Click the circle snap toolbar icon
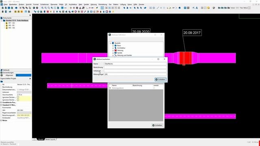The image size is (260, 146). pyautogui.click(x=164, y=8)
